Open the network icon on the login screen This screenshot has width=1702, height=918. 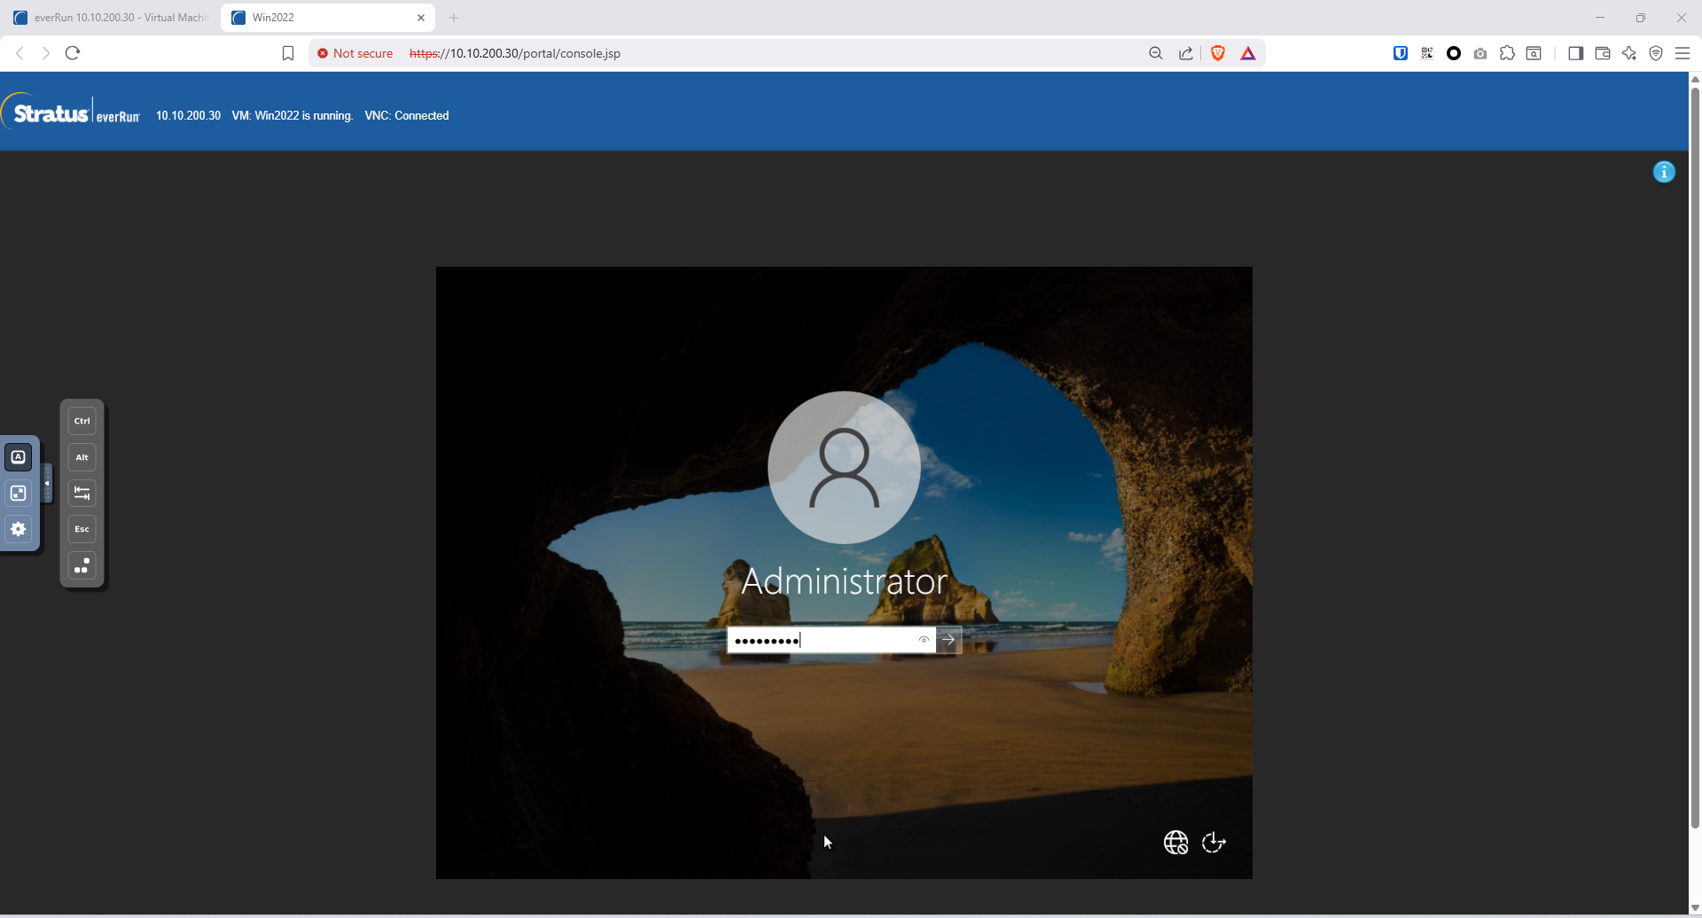1175,843
